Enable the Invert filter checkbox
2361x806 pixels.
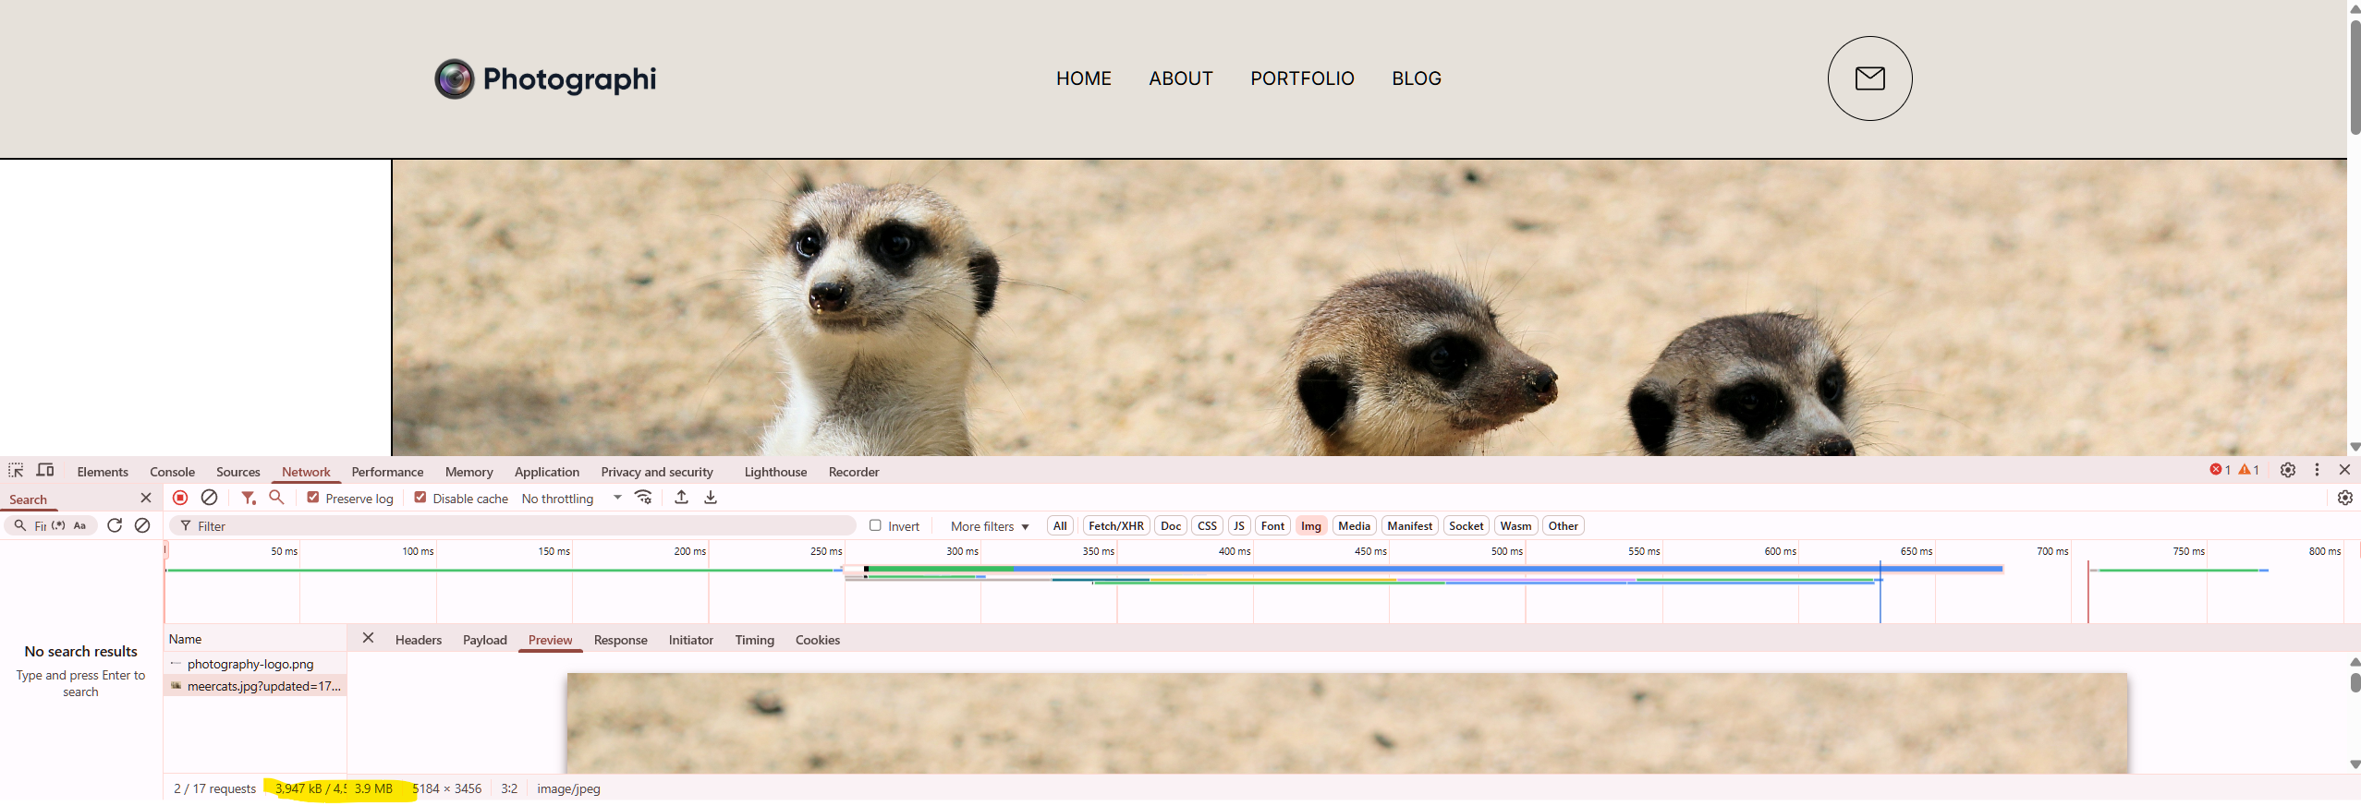click(875, 525)
